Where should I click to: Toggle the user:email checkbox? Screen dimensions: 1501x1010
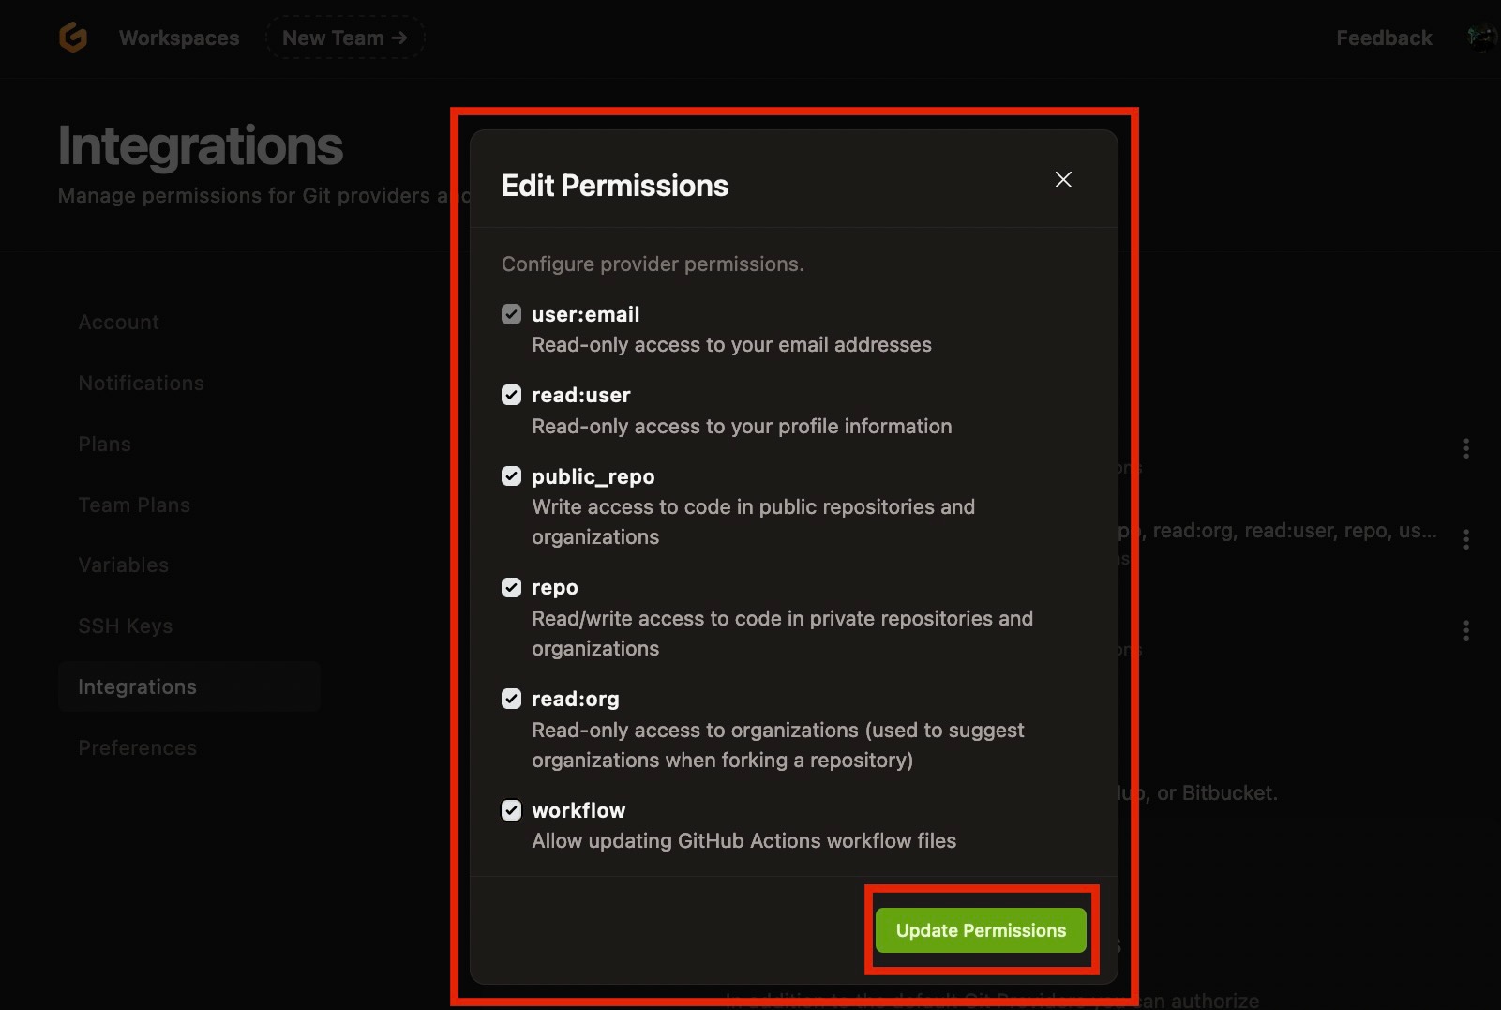[511, 314]
